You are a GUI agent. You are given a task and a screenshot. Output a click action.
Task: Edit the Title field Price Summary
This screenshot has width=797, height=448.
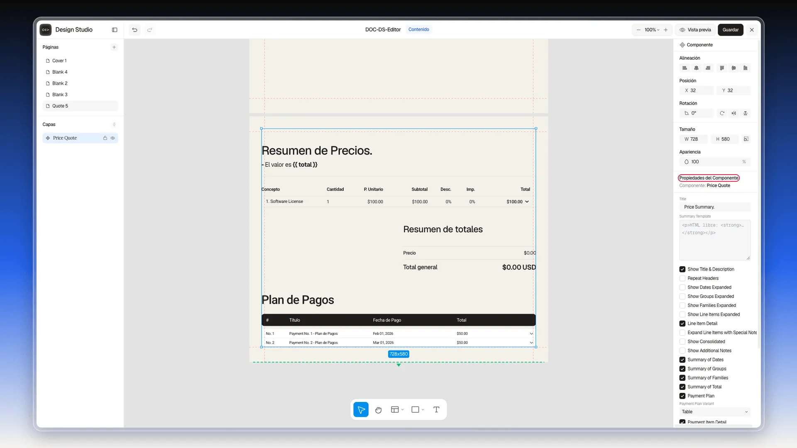click(x=715, y=207)
